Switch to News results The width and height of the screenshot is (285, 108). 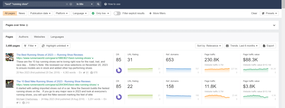22,13
